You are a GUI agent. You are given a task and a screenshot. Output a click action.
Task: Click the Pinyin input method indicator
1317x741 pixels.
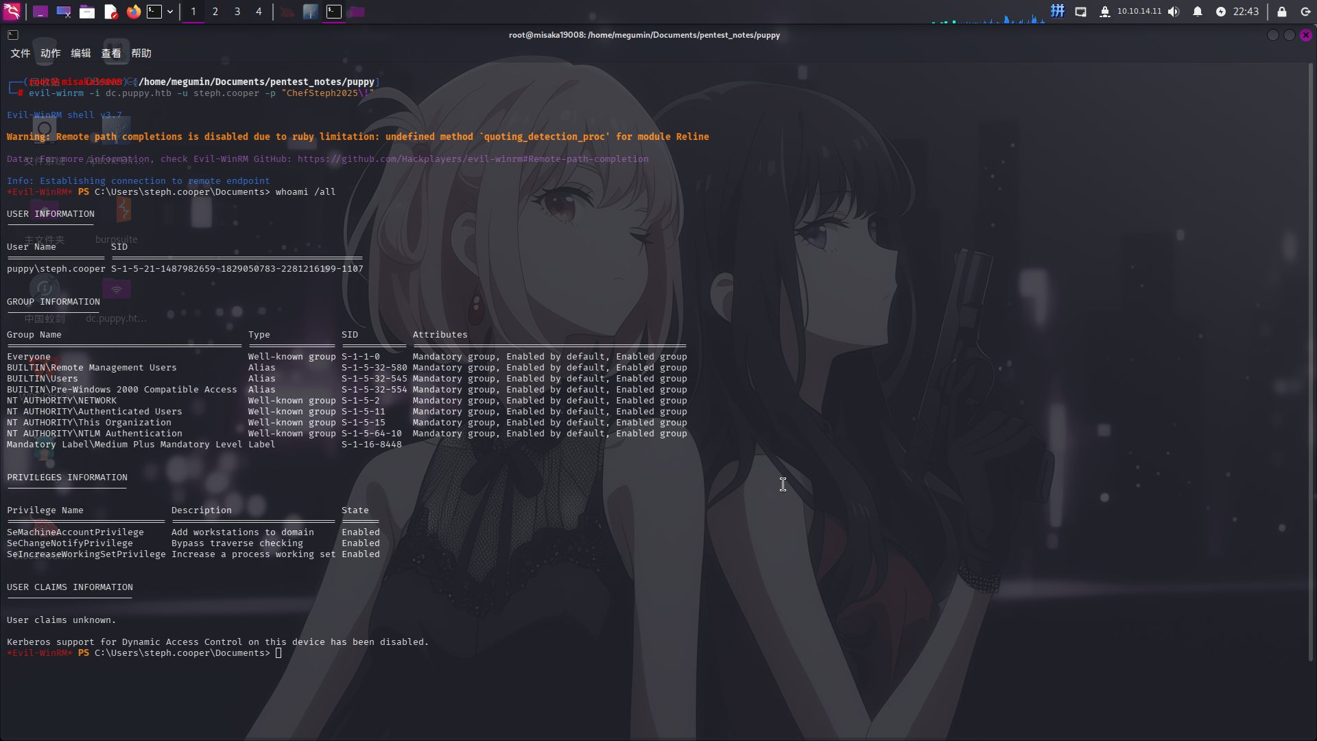[1058, 12]
